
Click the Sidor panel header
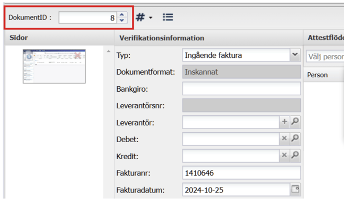click(x=59, y=37)
